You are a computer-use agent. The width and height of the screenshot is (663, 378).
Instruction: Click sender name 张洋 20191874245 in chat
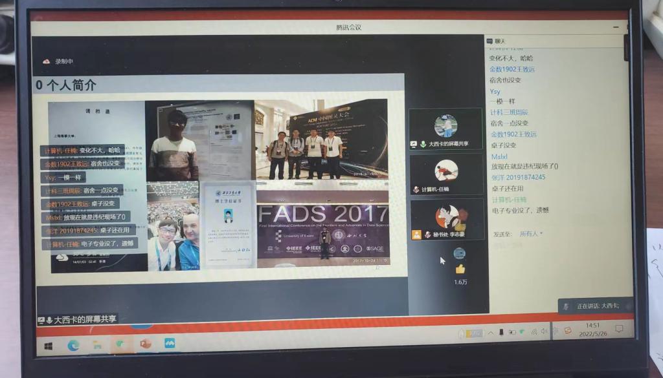(x=517, y=177)
